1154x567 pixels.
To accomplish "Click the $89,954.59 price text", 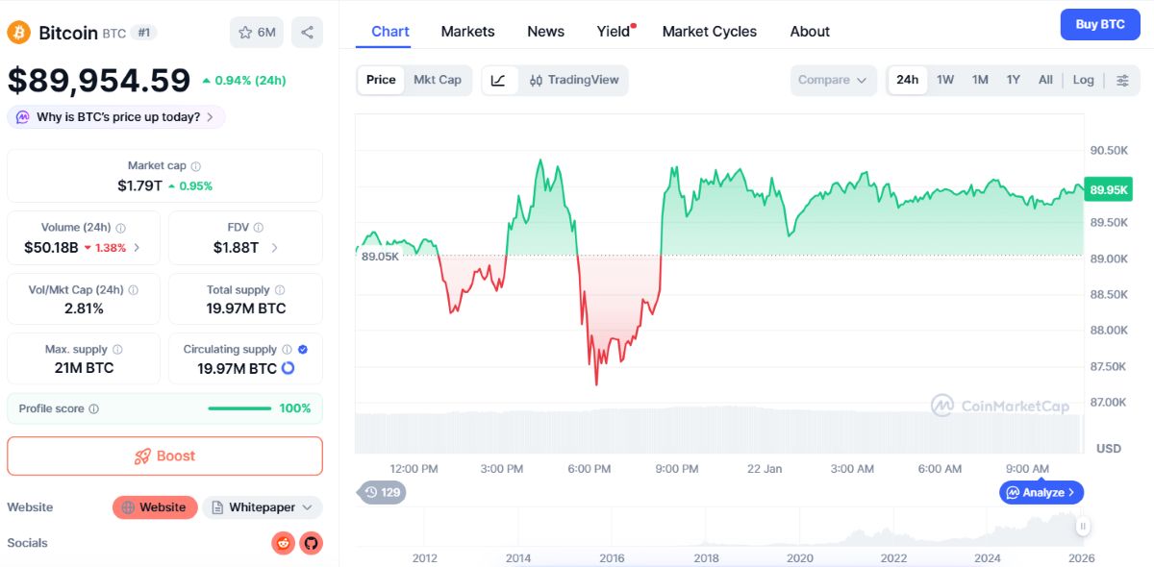I will click(x=99, y=80).
